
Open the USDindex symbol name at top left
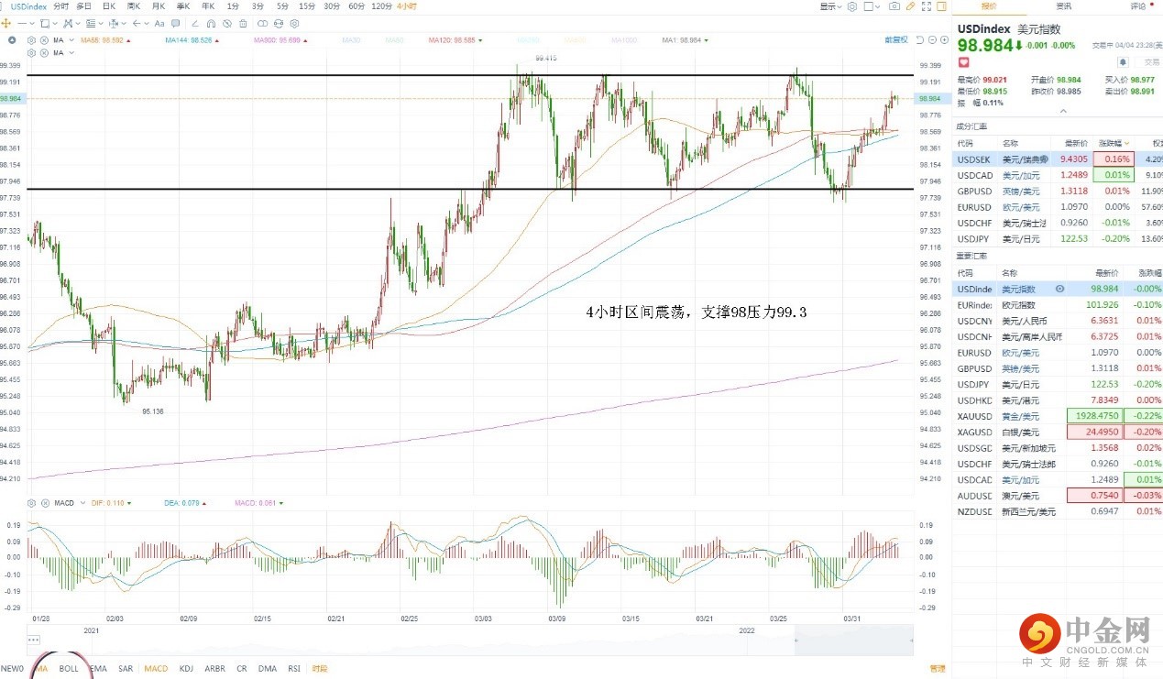click(29, 6)
